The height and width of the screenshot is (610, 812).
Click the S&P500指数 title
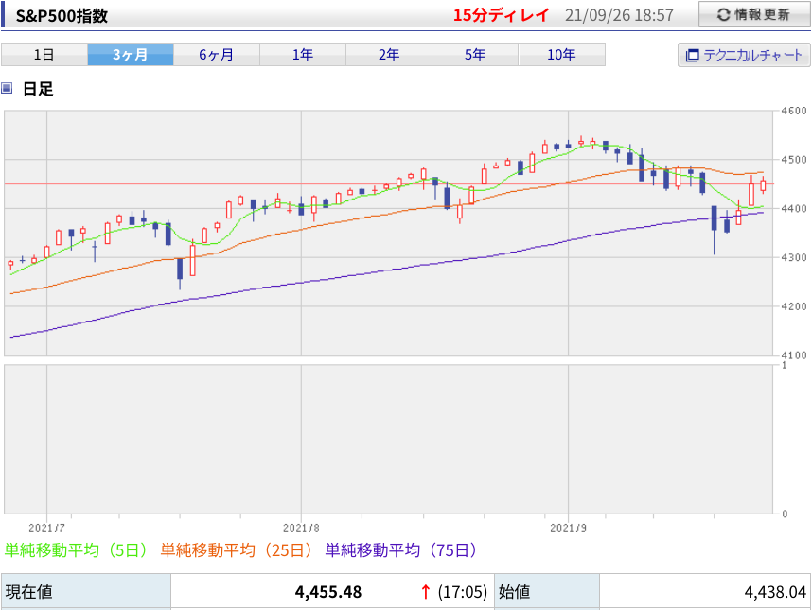[62, 15]
